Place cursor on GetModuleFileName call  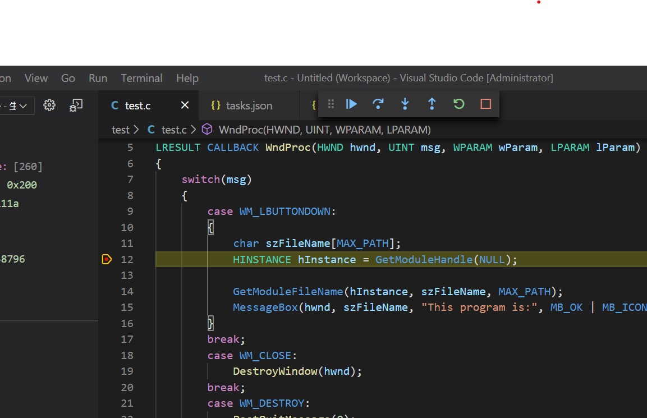tap(288, 292)
